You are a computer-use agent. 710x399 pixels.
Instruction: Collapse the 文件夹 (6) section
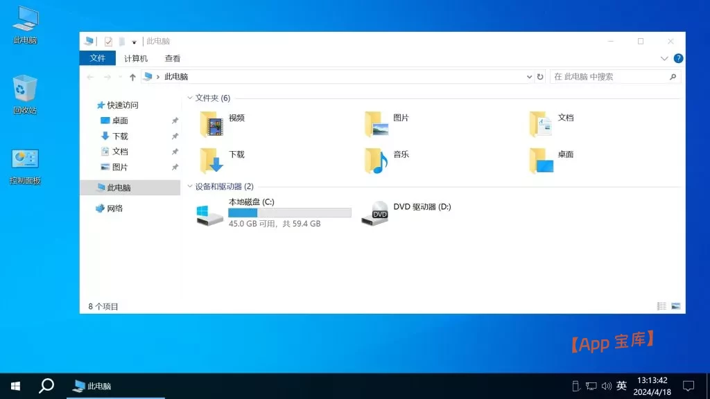(x=190, y=98)
